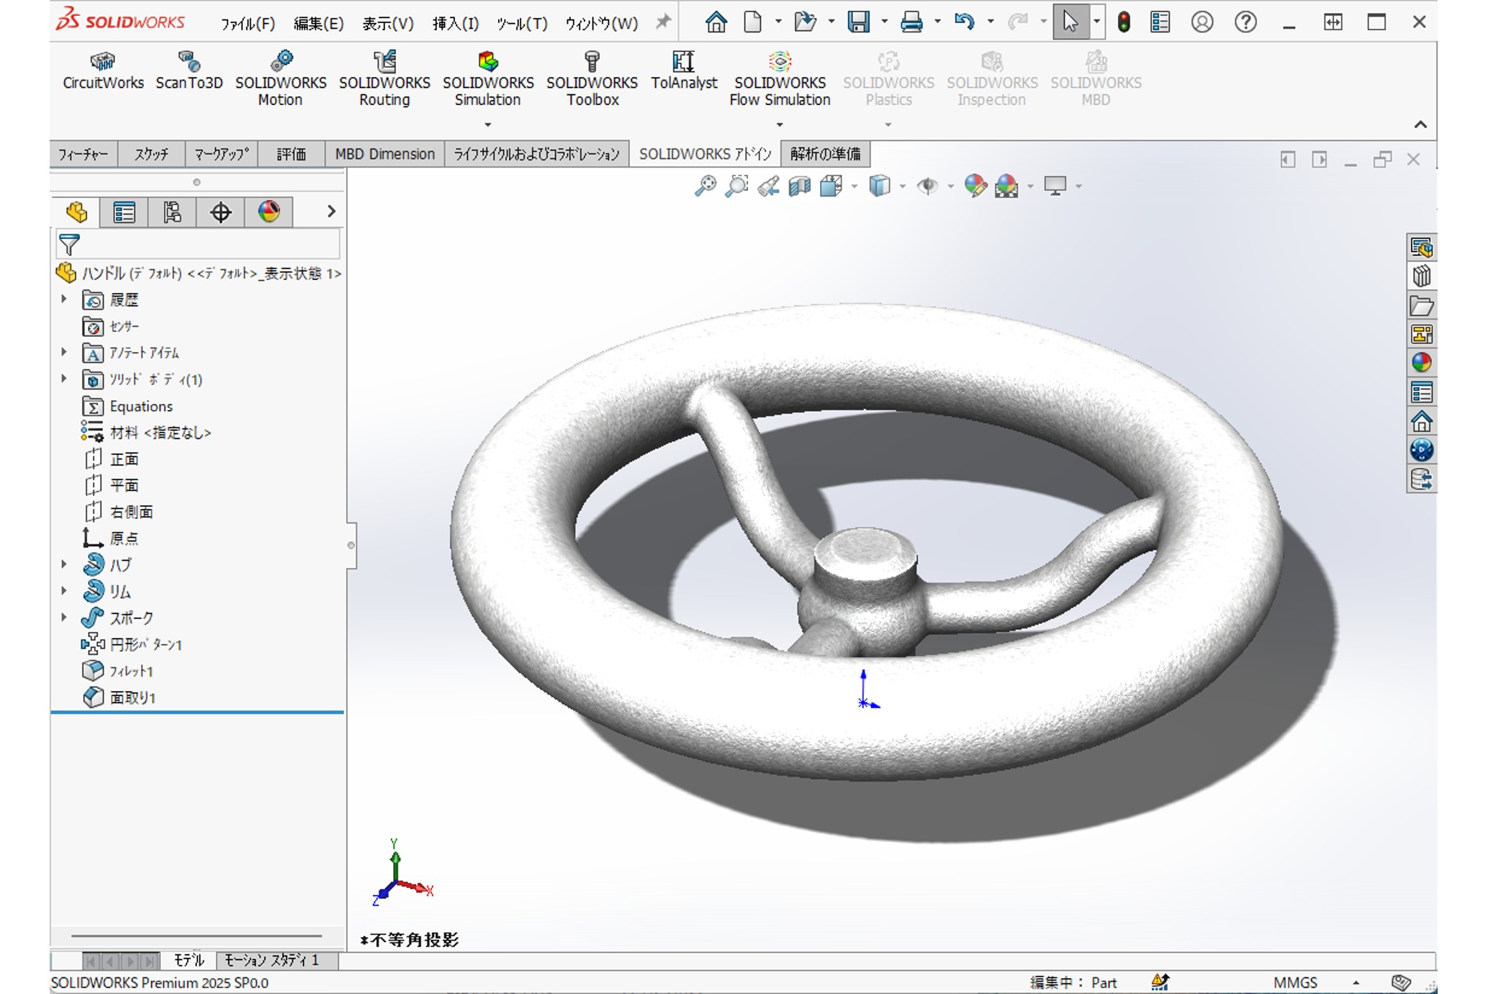This screenshot has height=994, width=1488.
Task: Open Display Style dropdown arrow
Action: [x=903, y=186]
